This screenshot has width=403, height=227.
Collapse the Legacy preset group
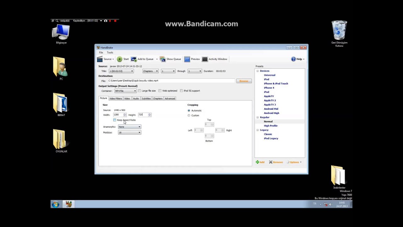point(258,130)
